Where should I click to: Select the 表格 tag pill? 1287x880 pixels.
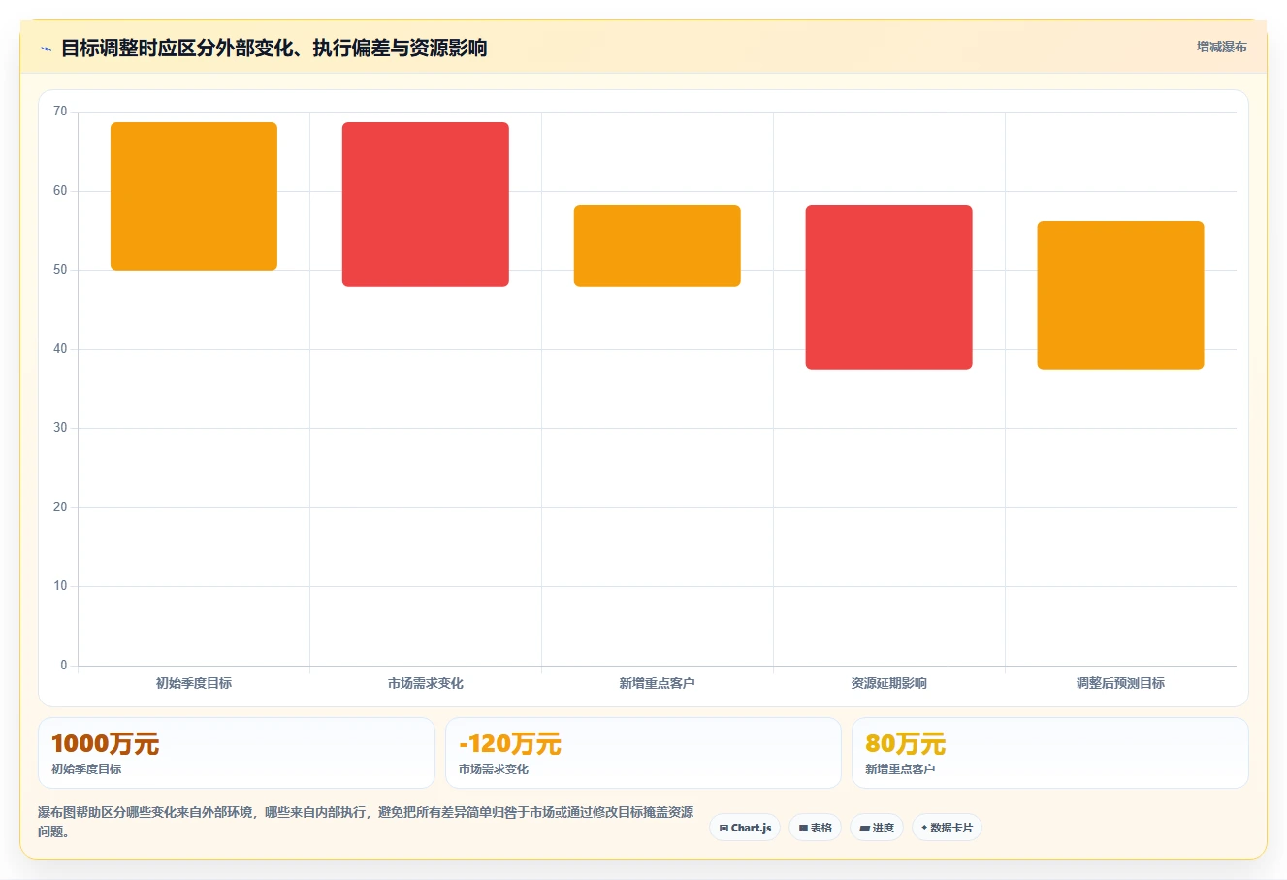click(815, 828)
